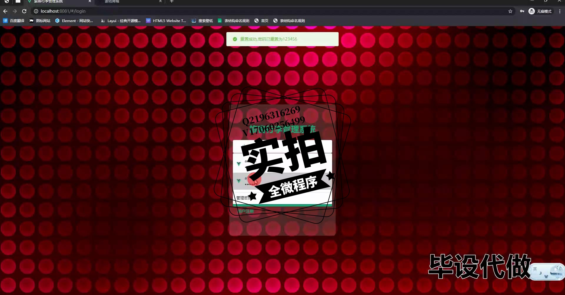Open the Element bookmark
The height and width of the screenshot is (295, 565).
coord(74,21)
